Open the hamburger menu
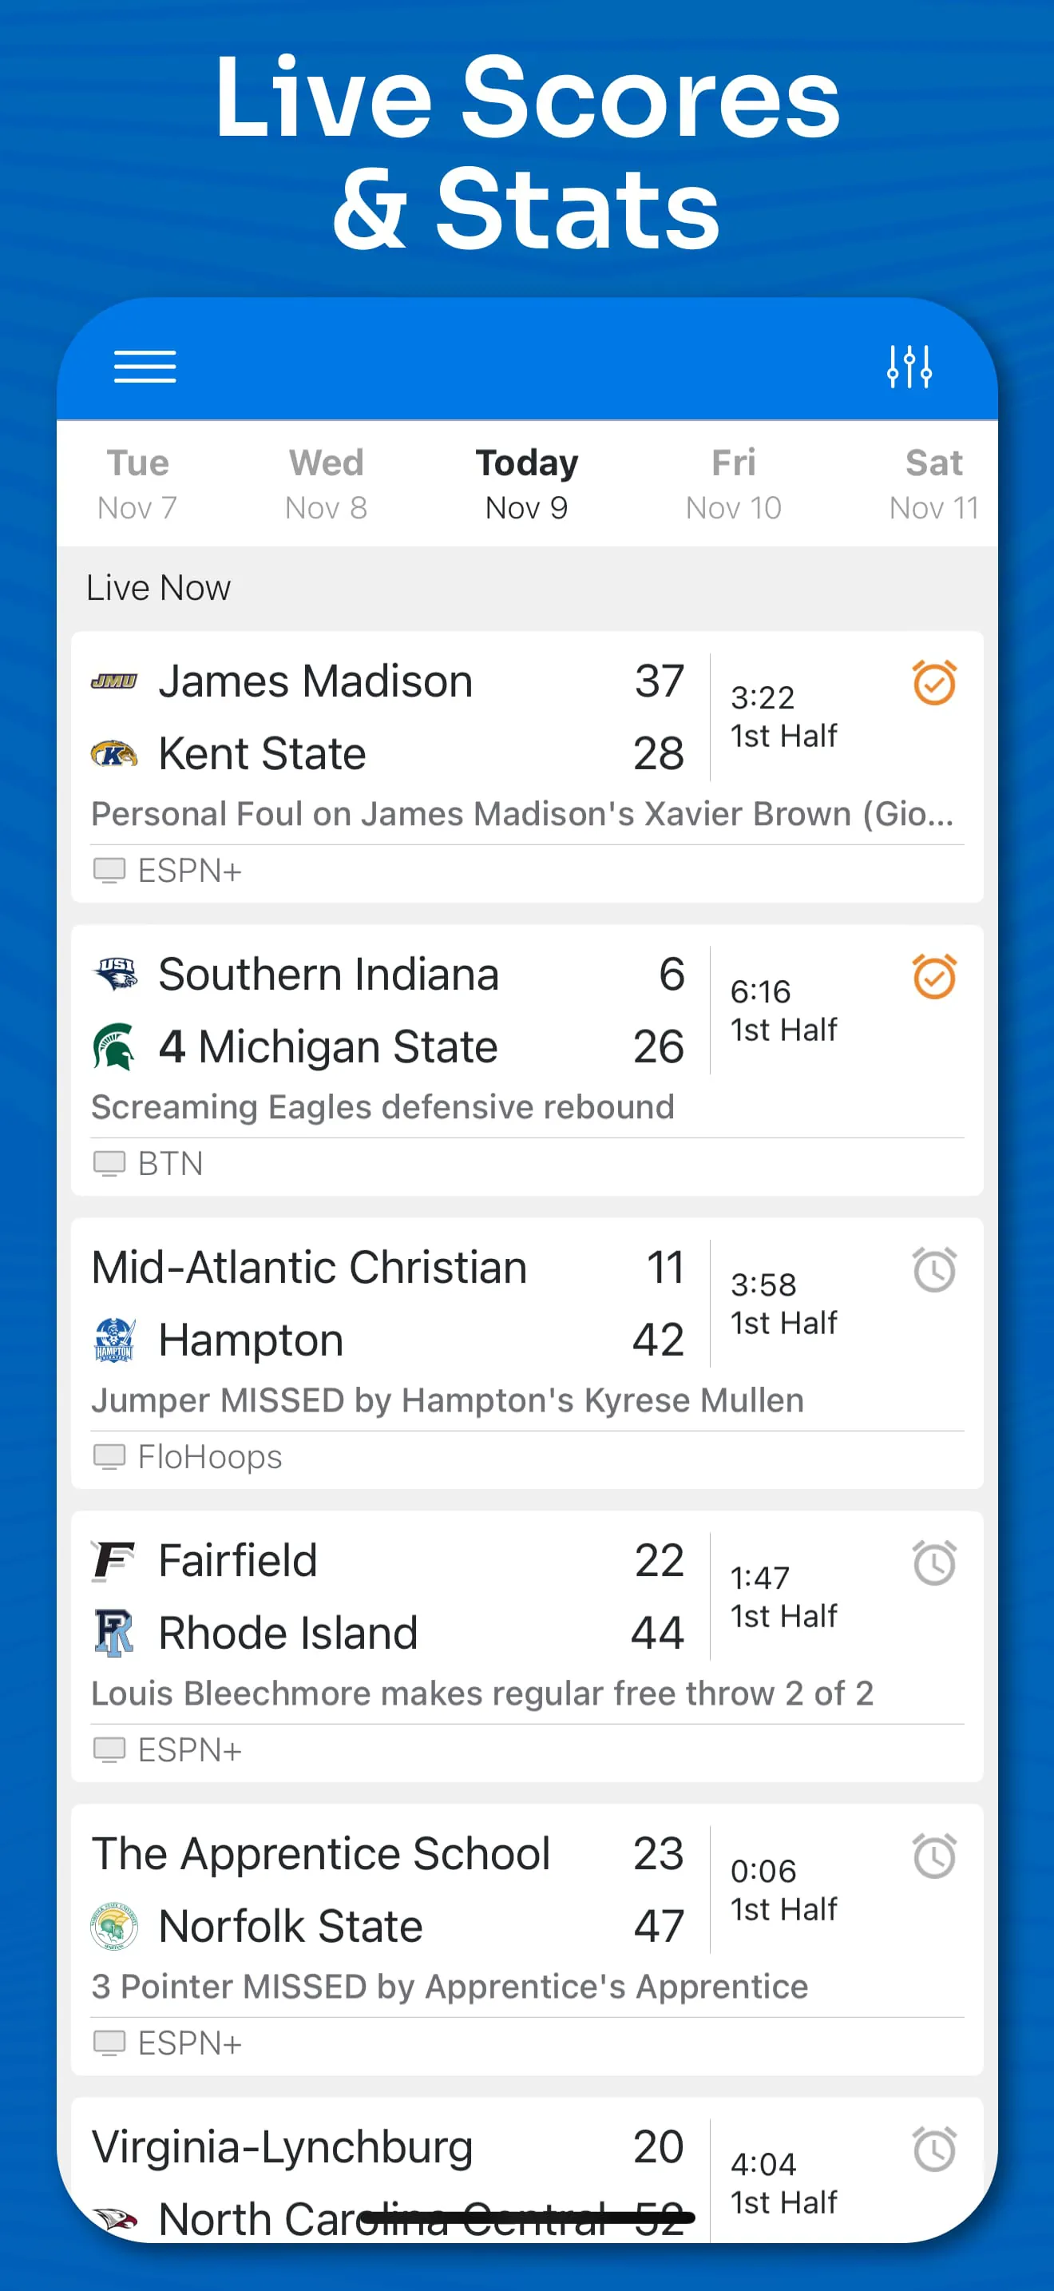Screen dimensions: 1054x2291 click(x=145, y=367)
